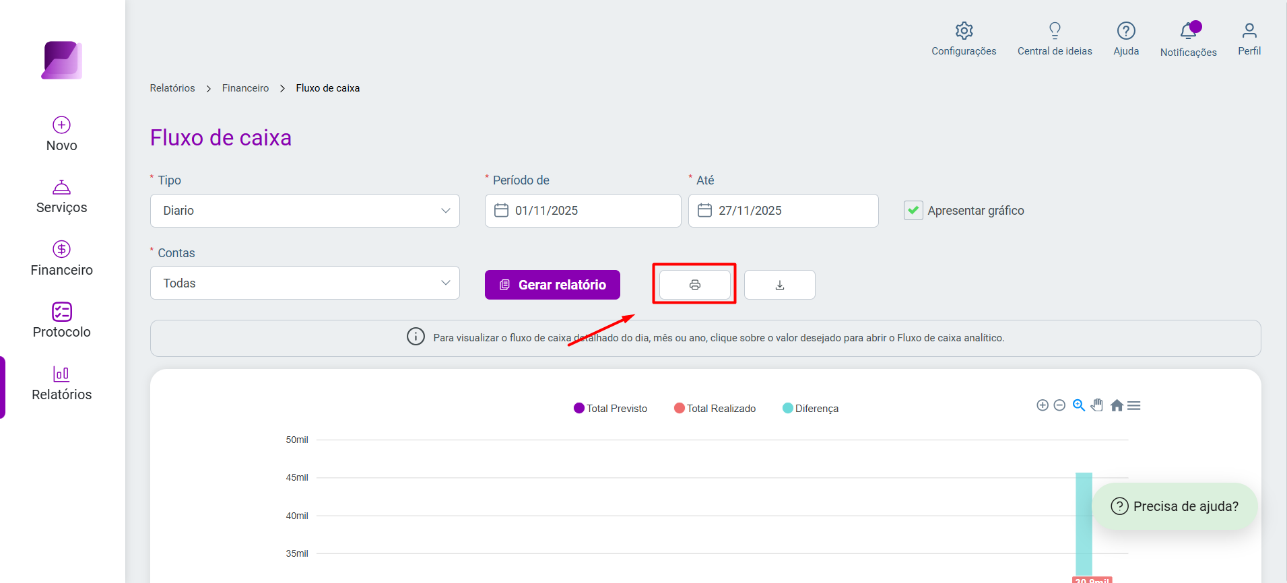Viewport: 1287px width, 583px height.
Task: Click Fluxo de caixa breadcrumb
Action: tap(328, 88)
